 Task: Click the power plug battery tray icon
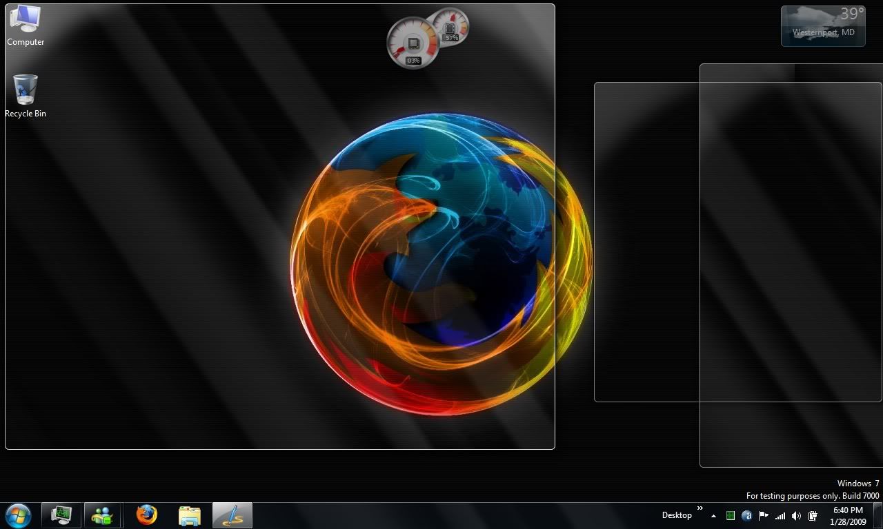pyautogui.click(x=813, y=516)
